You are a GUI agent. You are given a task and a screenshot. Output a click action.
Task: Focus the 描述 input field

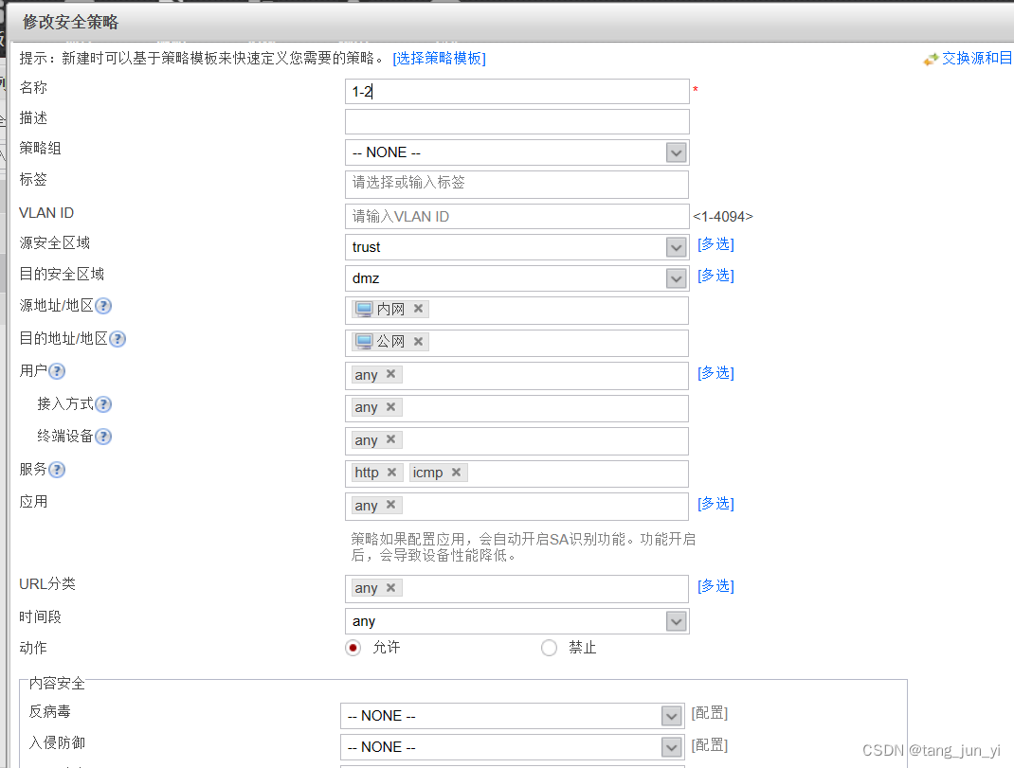pos(516,121)
